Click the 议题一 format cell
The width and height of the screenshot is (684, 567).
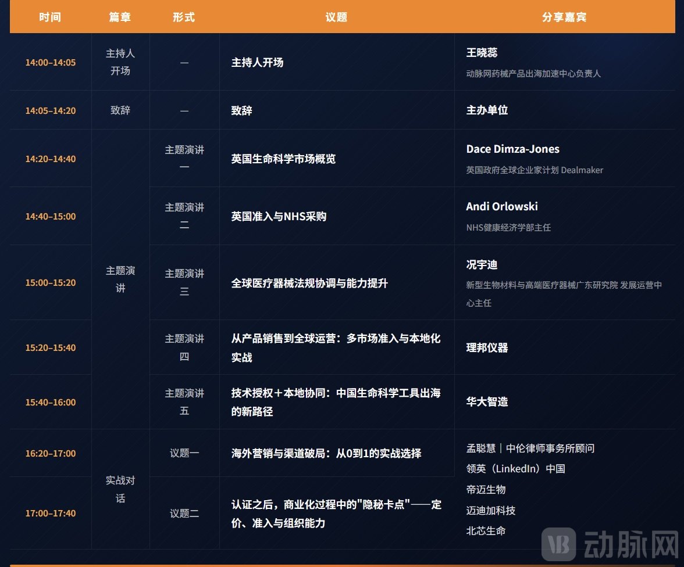(184, 453)
